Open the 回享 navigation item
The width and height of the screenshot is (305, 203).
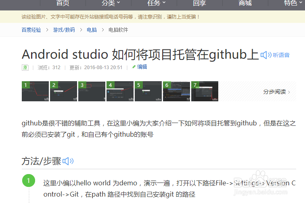pos(200,3)
